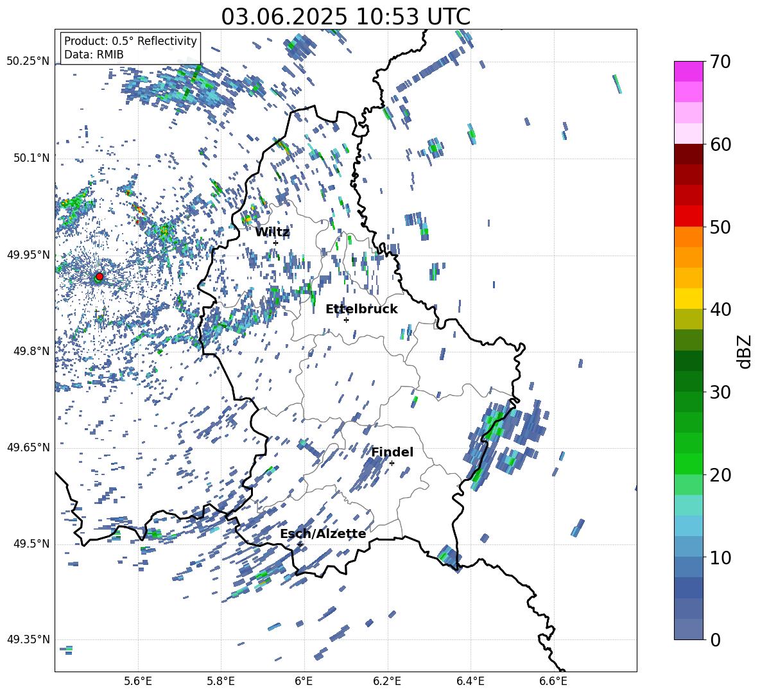Click the cross marker below Esch/Alzette

[x=300, y=544]
